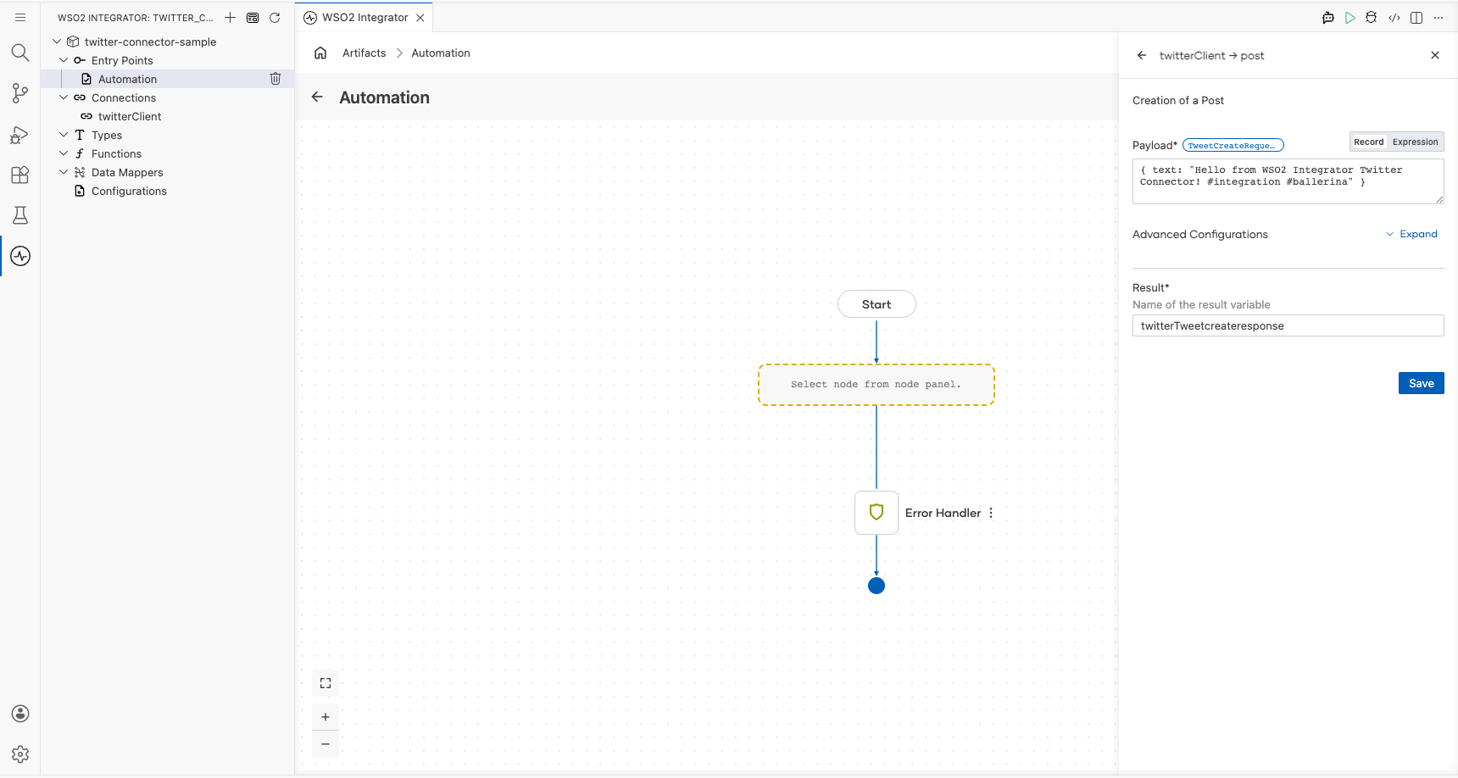This screenshot has height=778, width=1458.
Task: Click Artifacts in breadcrumb
Action: pyautogui.click(x=364, y=53)
